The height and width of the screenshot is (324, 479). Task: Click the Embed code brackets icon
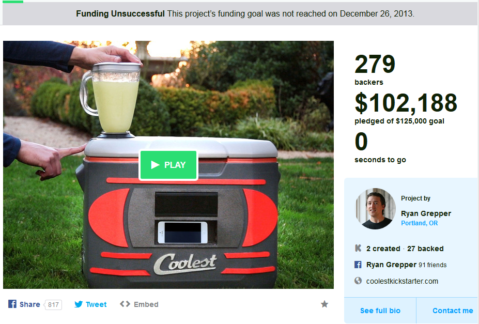tap(125, 304)
